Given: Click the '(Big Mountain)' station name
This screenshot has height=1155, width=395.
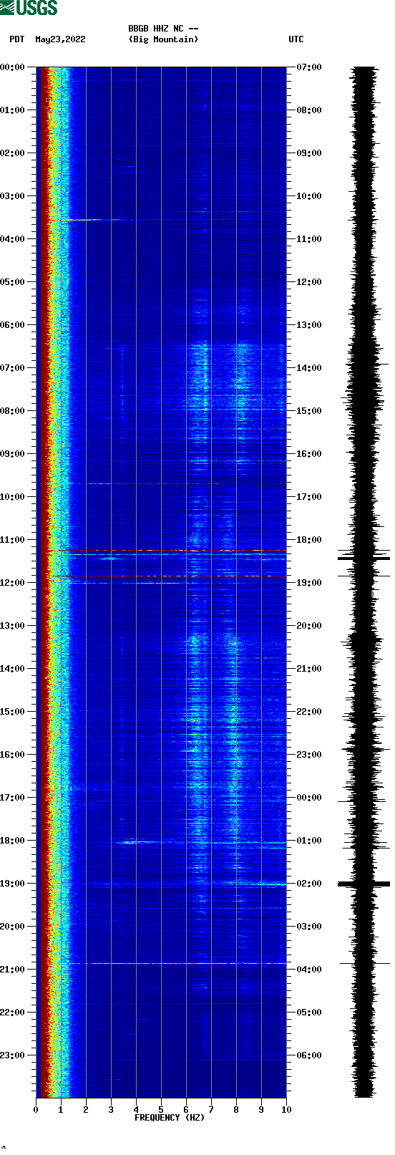Looking at the screenshot, I should (163, 39).
